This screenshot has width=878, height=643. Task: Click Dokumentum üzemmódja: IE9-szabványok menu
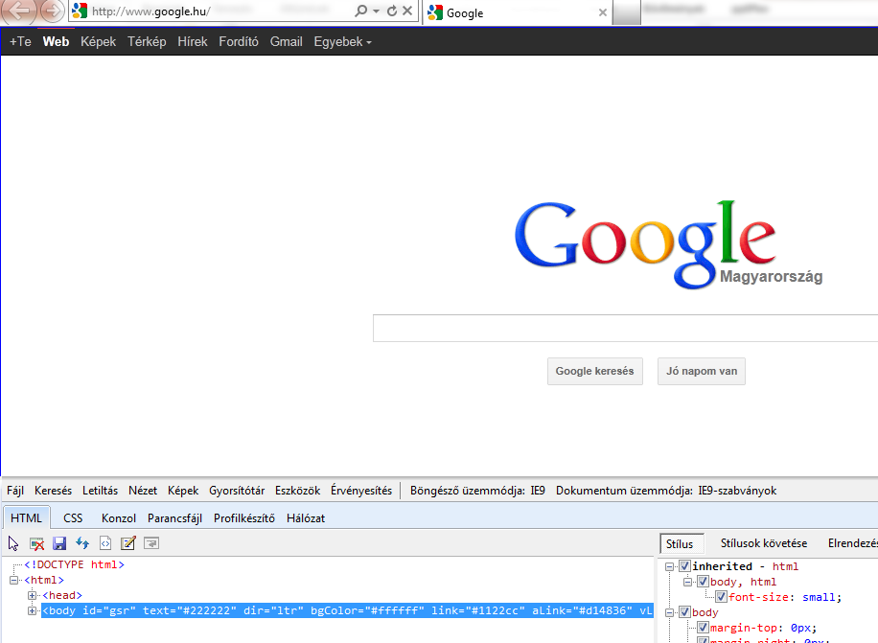click(666, 491)
